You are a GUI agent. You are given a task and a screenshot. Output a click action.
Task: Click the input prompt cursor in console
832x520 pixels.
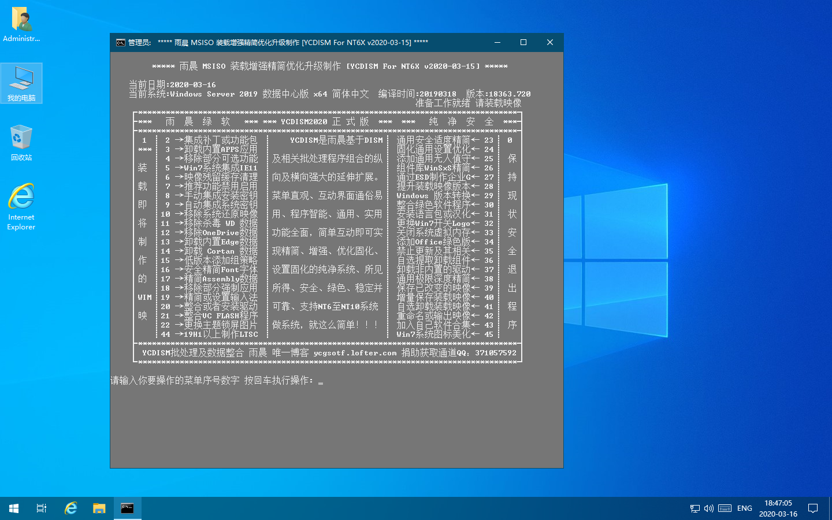321,382
